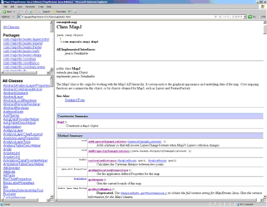Open the File menu
Viewport: 267px width, 207px height.
(x=5, y=7)
